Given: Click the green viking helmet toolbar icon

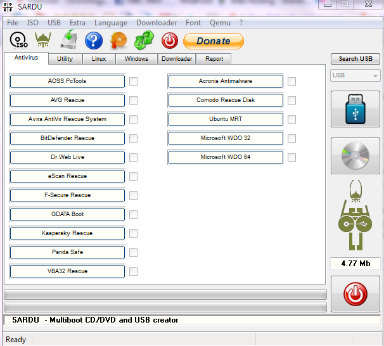Looking at the screenshot, I should 43,40.
